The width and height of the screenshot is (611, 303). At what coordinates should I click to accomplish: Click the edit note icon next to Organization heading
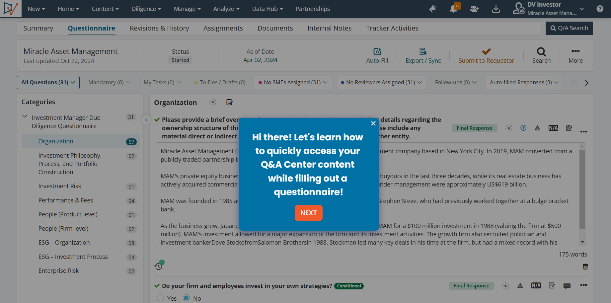229,102
